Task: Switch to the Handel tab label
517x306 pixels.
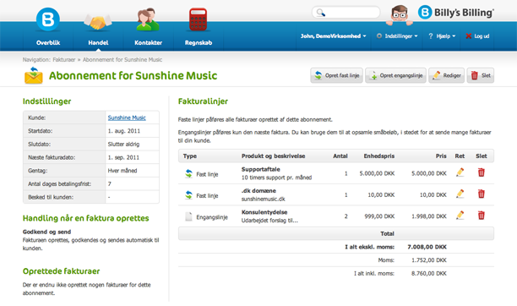Action: tap(98, 42)
